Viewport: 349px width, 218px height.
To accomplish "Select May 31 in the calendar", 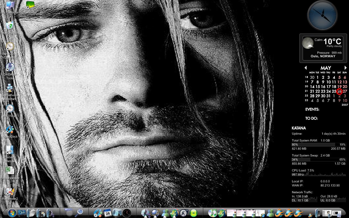I will [x=328, y=96].
